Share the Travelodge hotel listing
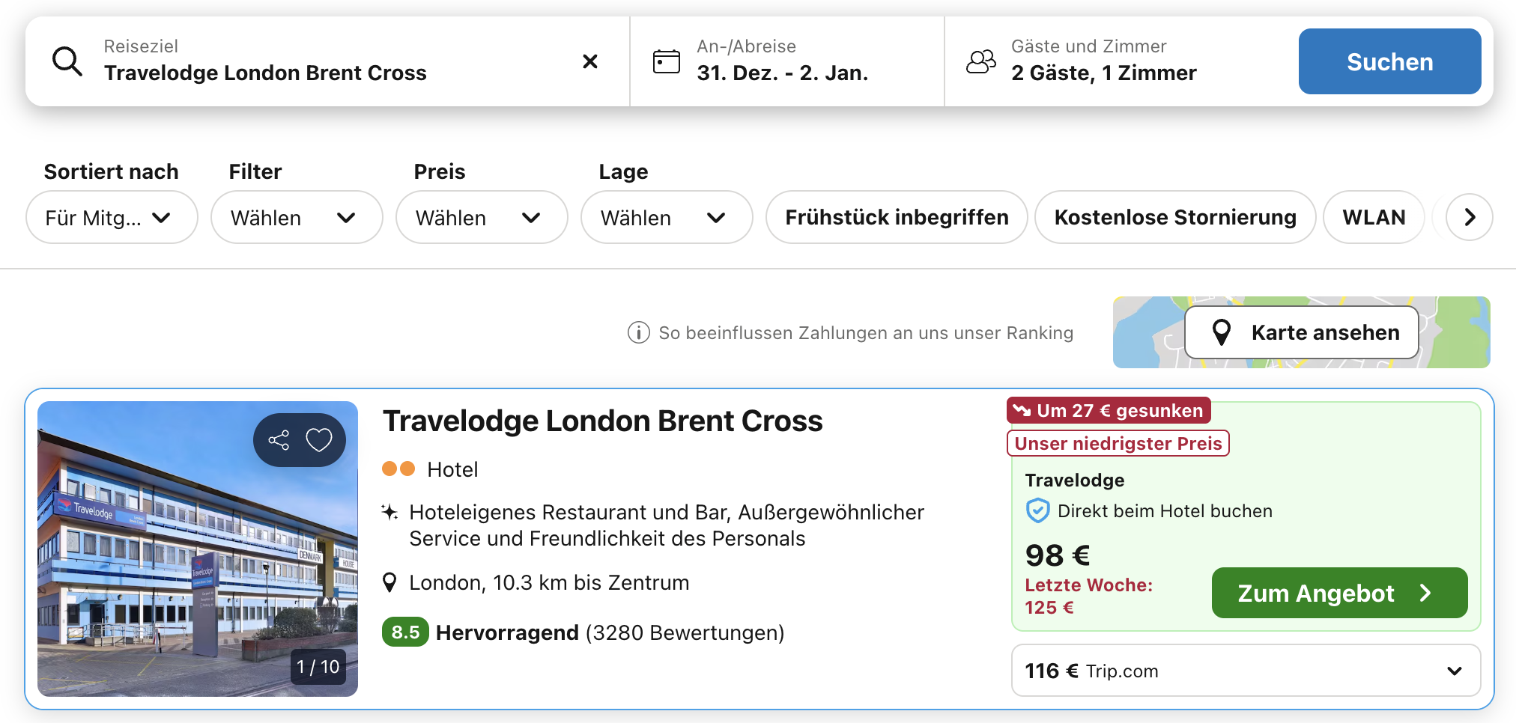This screenshot has height=723, width=1516. click(279, 440)
